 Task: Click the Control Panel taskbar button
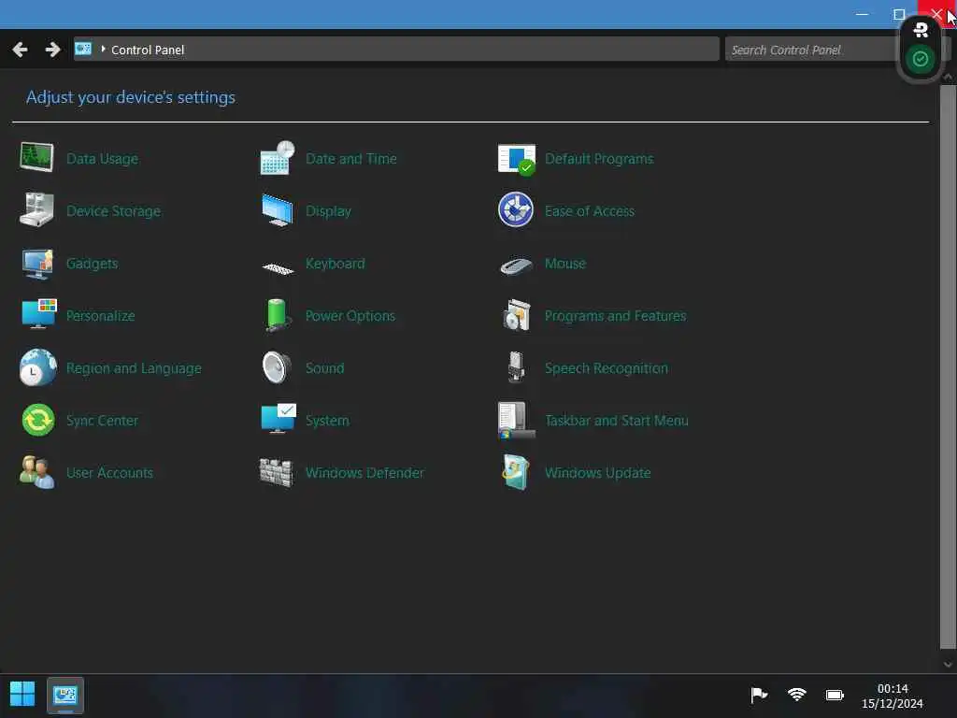(x=65, y=695)
